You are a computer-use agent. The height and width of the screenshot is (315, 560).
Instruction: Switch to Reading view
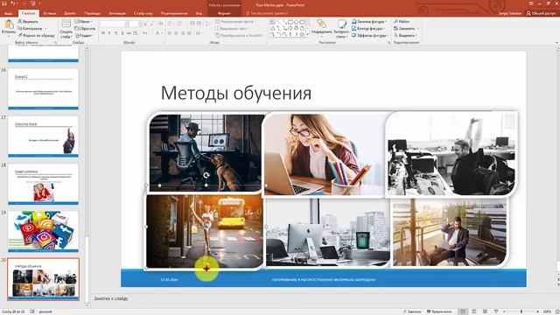(485, 311)
